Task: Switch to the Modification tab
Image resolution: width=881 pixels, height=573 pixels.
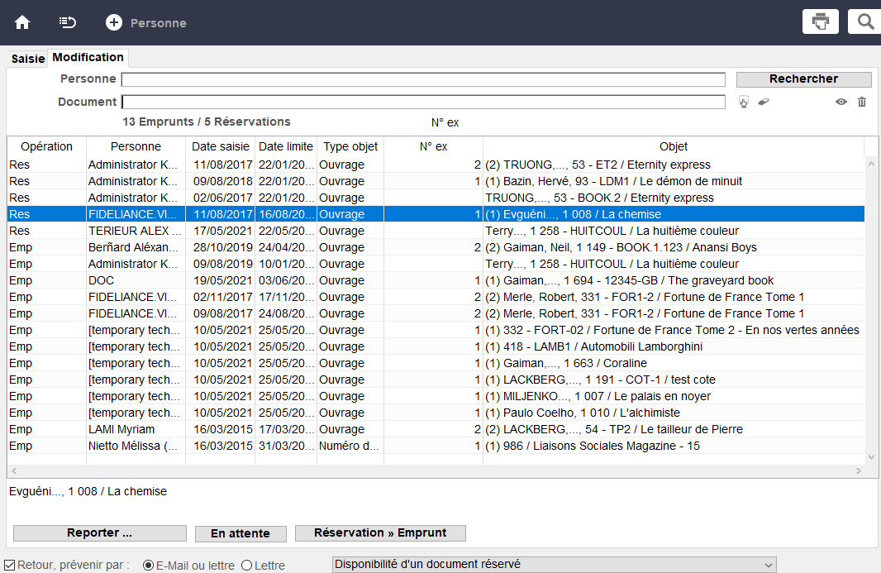Action: 88,57
